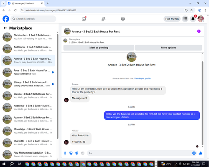209x167 pixels.
Task: Open Windows notification center icon
Action: click(x=204, y=164)
